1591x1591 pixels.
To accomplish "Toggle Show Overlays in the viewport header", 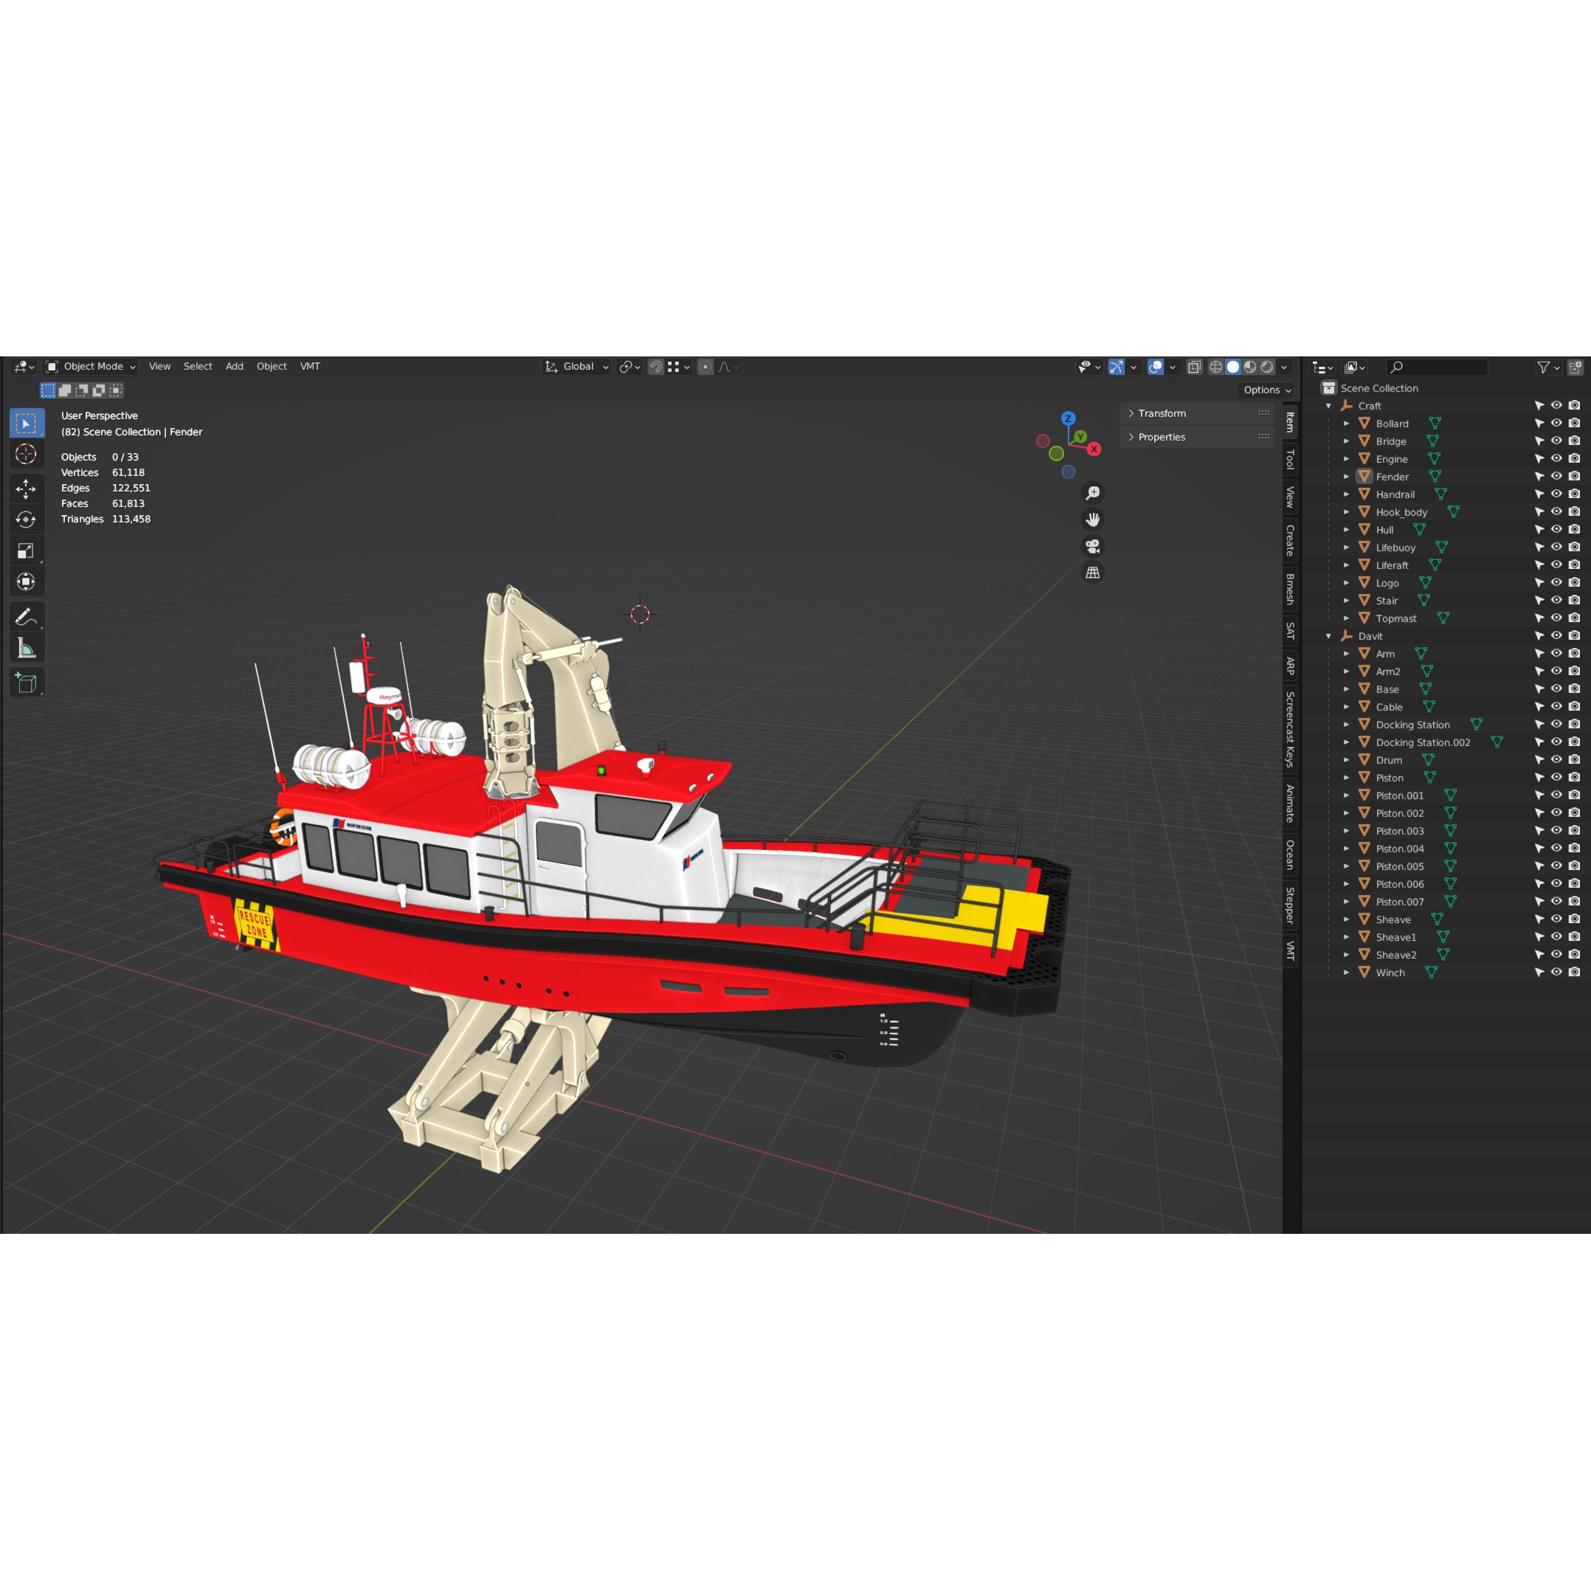I will tap(1156, 367).
